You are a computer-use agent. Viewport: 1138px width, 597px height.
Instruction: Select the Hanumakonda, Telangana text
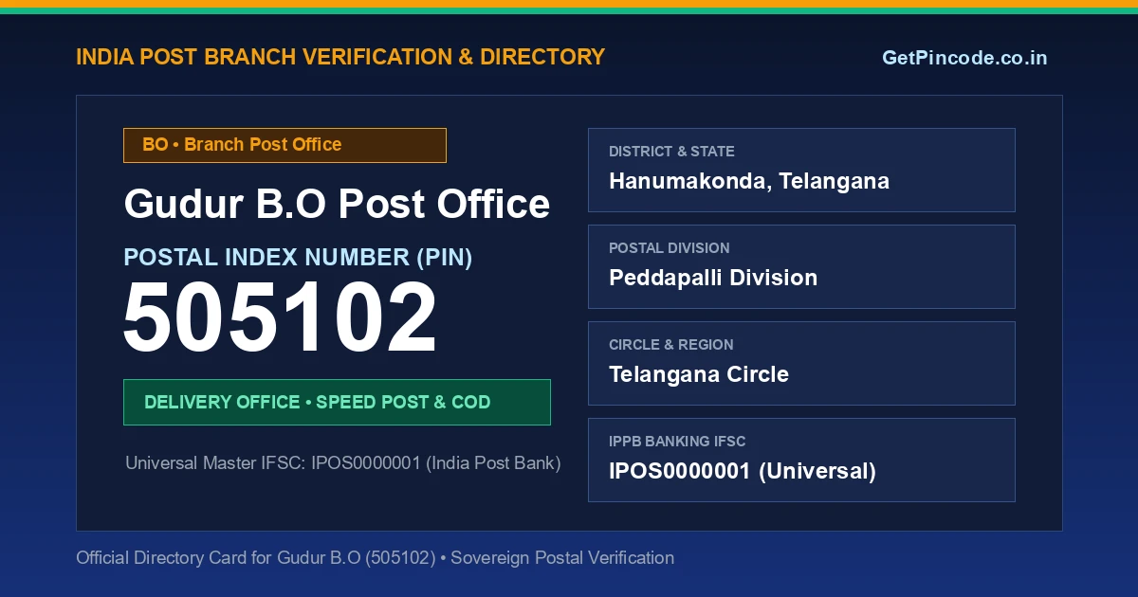749,181
